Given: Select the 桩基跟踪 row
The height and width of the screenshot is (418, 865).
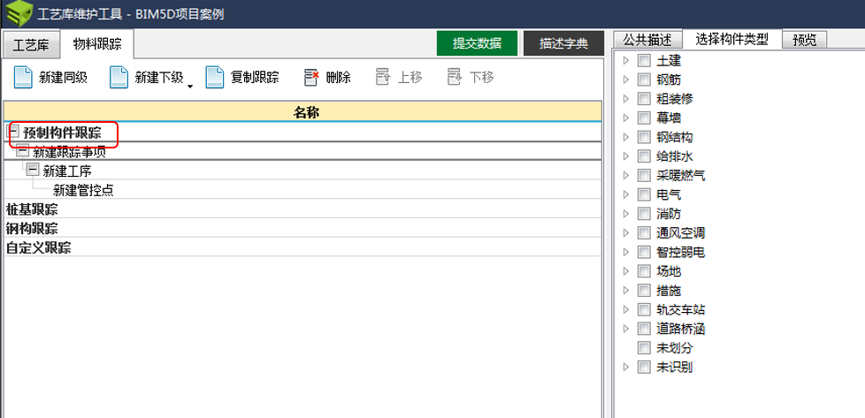Looking at the screenshot, I should click(302, 209).
